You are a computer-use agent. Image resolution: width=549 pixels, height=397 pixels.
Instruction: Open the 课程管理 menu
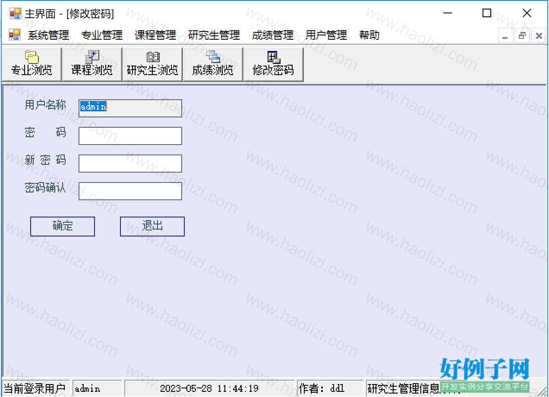[x=155, y=35]
